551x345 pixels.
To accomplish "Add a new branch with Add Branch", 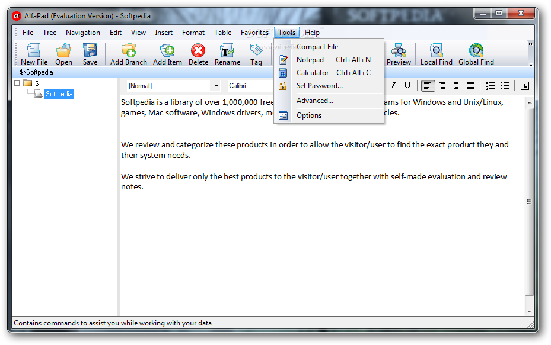I will (129, 54).
